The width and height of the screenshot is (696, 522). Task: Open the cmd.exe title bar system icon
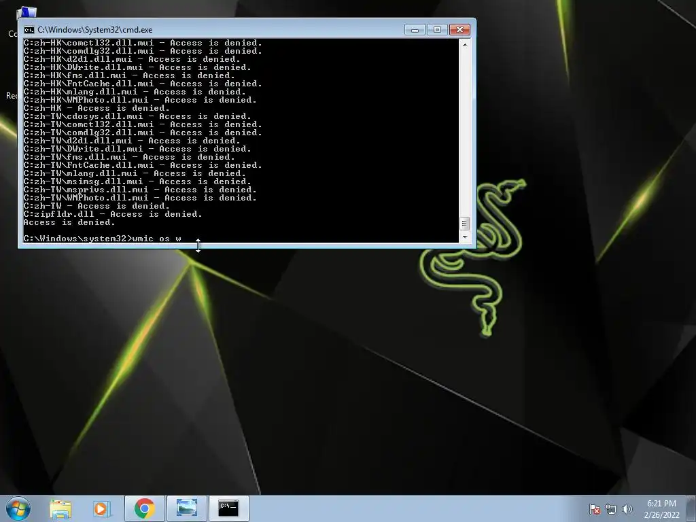[29, 30]
